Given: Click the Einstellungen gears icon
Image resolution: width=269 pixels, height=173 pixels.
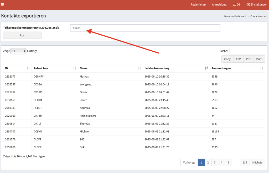Looking at the screenshot, I should [x=248, y=4].
